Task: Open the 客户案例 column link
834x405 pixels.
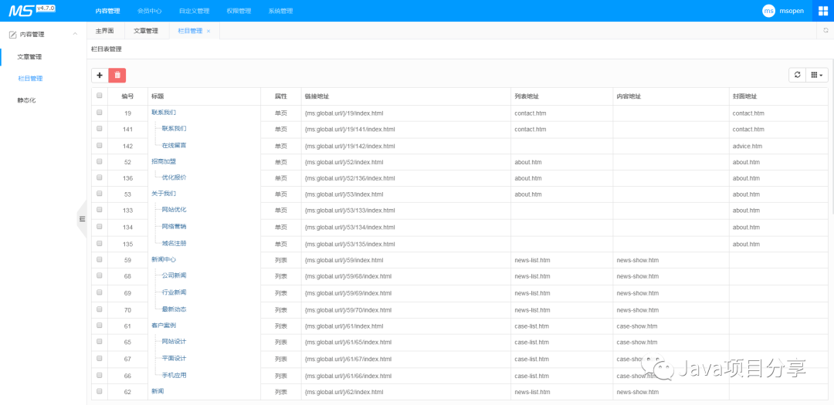Action: (x=163, y=326)
